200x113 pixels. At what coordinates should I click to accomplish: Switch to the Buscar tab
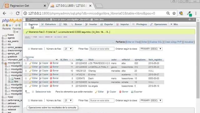coord(77,24)
